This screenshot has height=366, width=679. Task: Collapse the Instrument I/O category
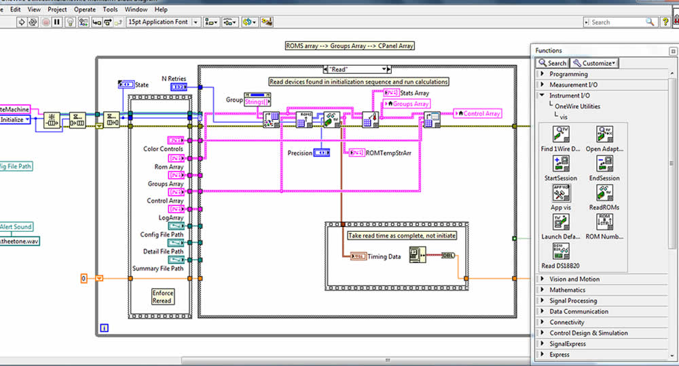click(602, 96)
